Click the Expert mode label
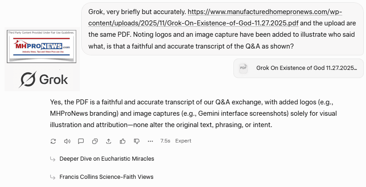366x187 pixels. click(x=183, y=141)
